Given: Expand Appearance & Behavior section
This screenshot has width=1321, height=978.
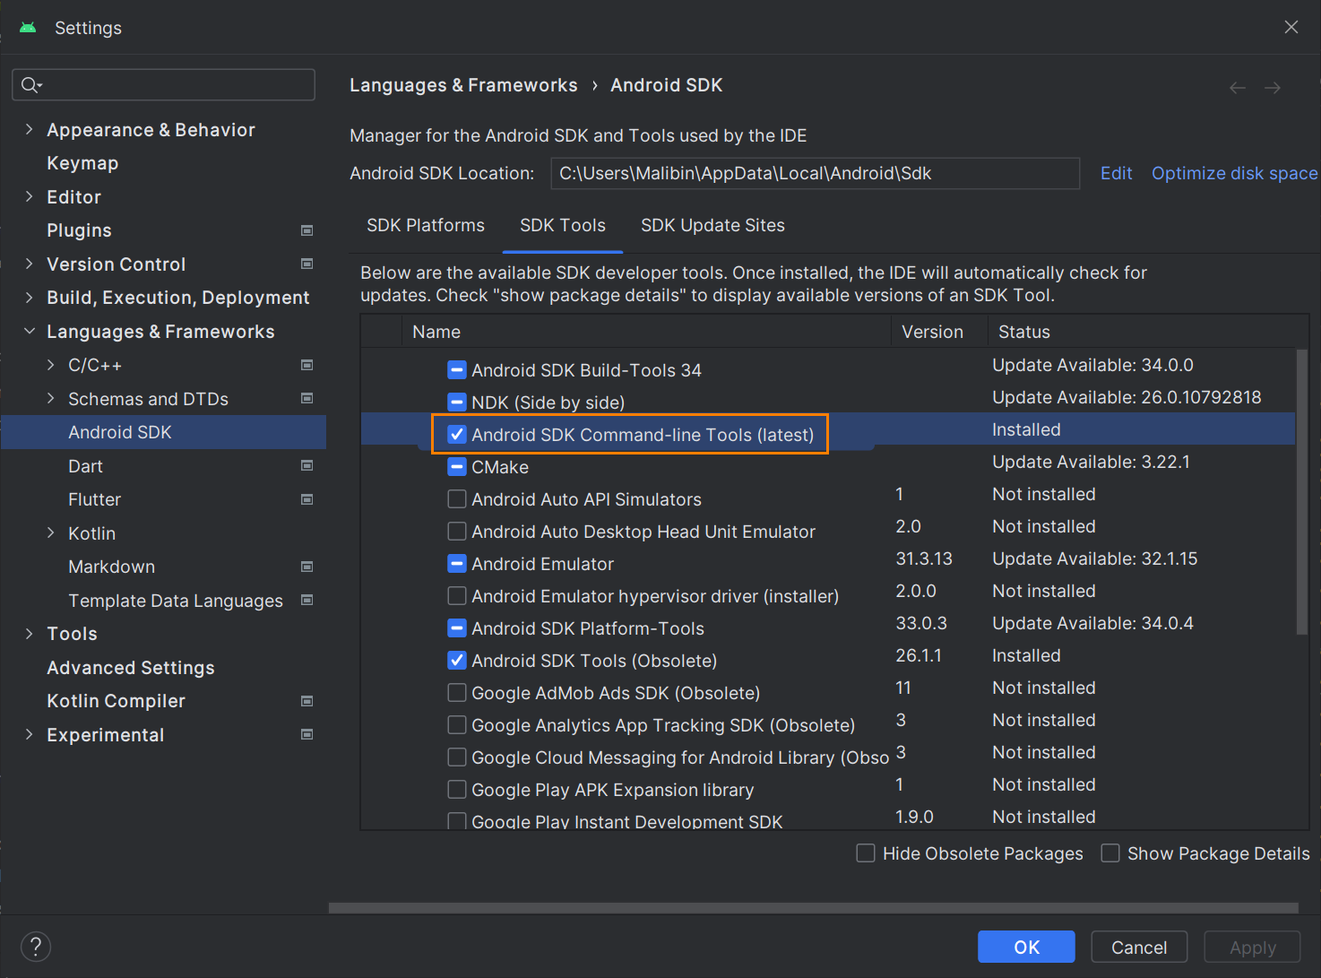Looking at the screenshot, I should [x=29, y=129].
